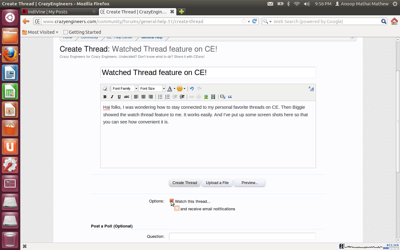Click the insert code icon
This screenshot has width=400, height=250.
(222, 97)
